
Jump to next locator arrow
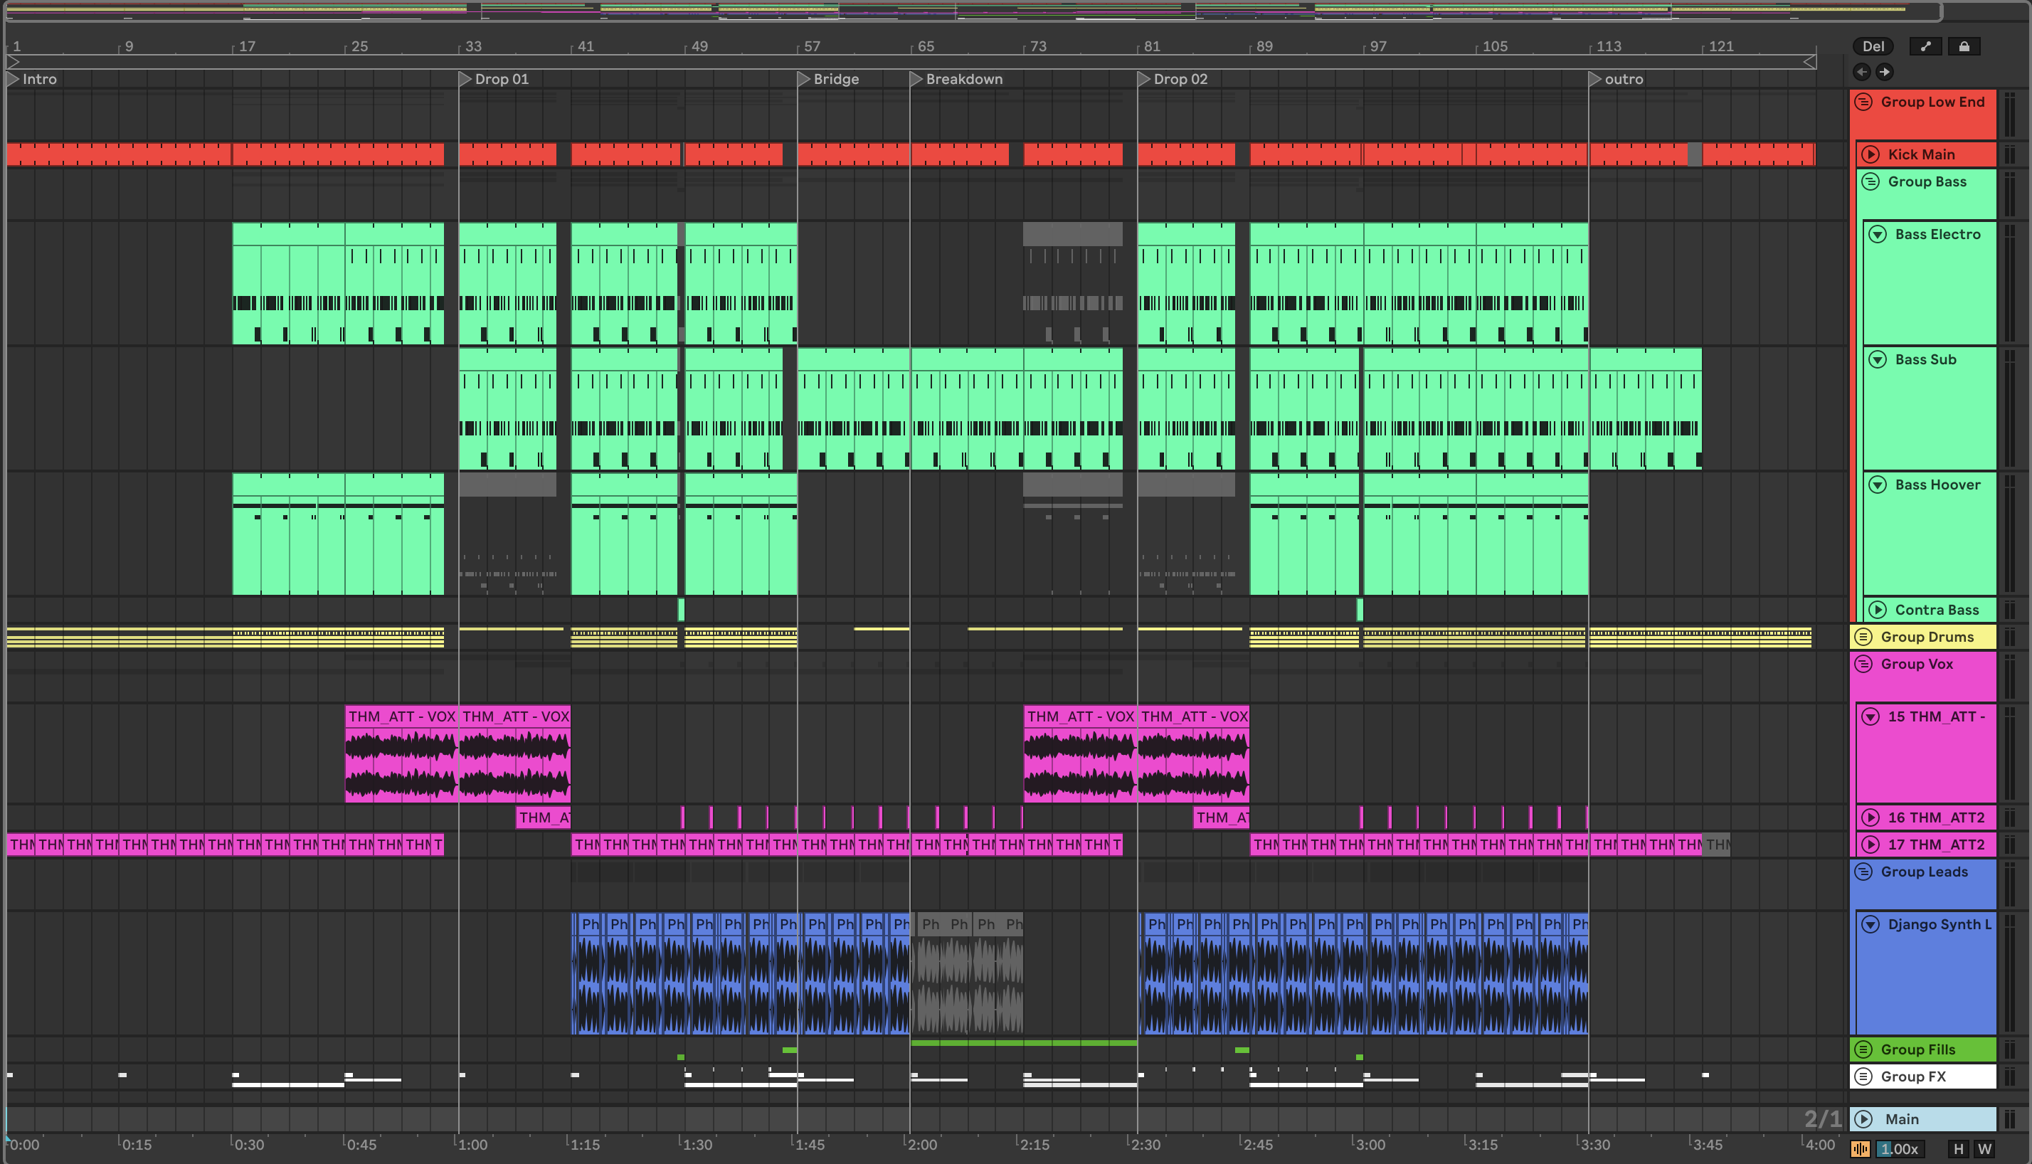(x=1884, y=72)
